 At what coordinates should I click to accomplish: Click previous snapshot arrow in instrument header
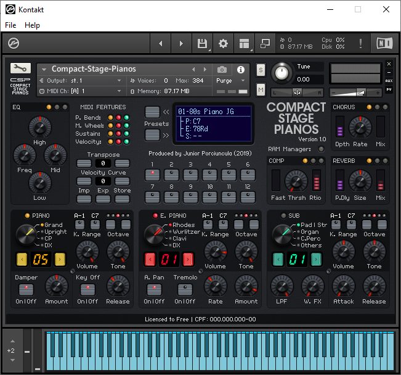pyautogui.click(x=193, y=70)
